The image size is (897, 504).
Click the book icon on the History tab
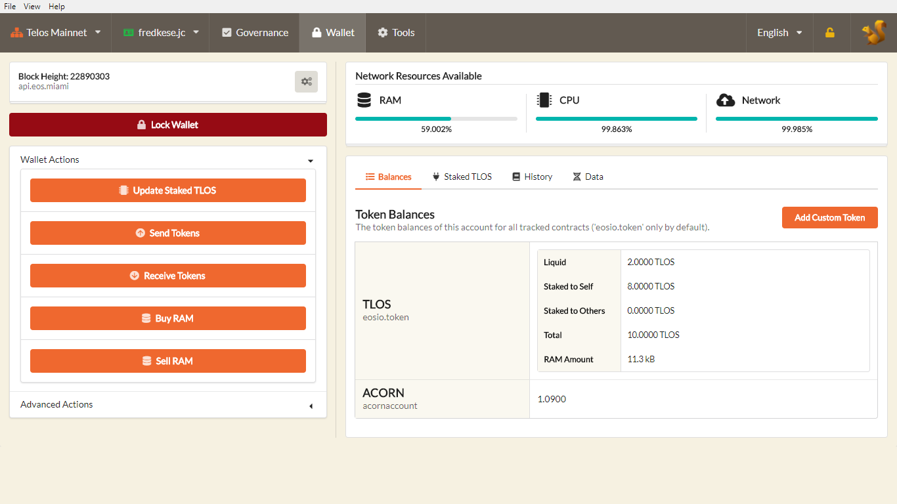click(516, 177)
